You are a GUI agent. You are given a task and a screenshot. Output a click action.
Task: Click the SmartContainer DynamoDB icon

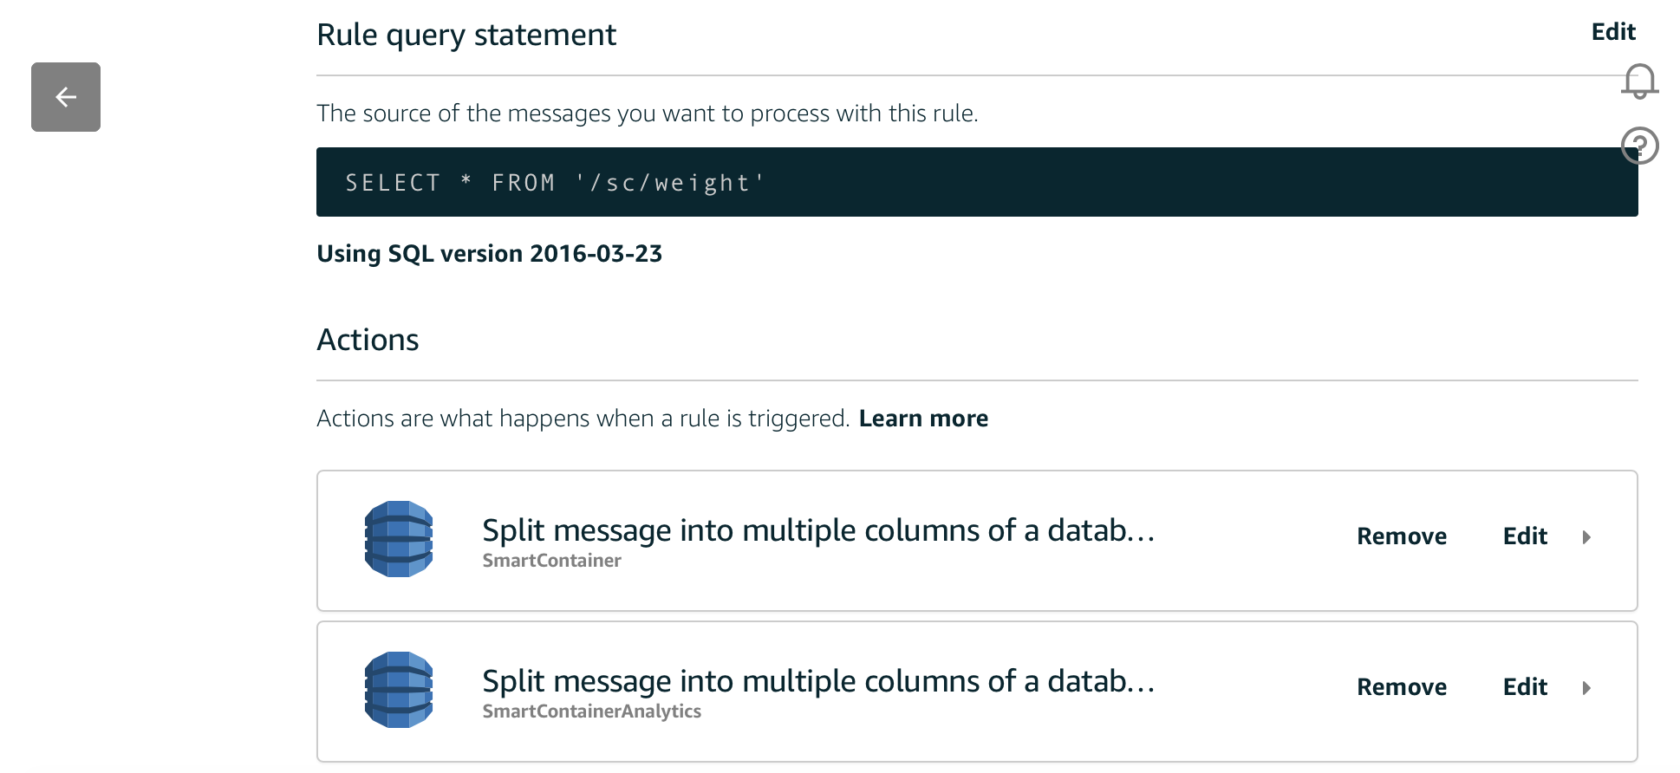coord(399,539)
